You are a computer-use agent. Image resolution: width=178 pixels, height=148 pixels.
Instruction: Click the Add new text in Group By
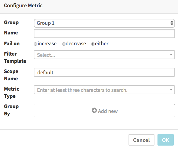108,111
